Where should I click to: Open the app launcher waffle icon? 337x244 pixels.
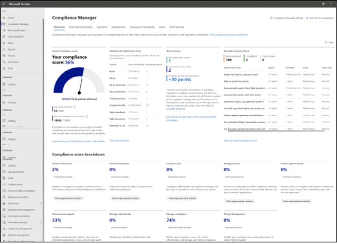(4, 4)
